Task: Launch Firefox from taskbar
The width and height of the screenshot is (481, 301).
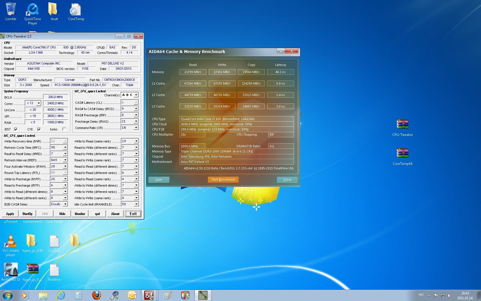Action: coord(96,295)
